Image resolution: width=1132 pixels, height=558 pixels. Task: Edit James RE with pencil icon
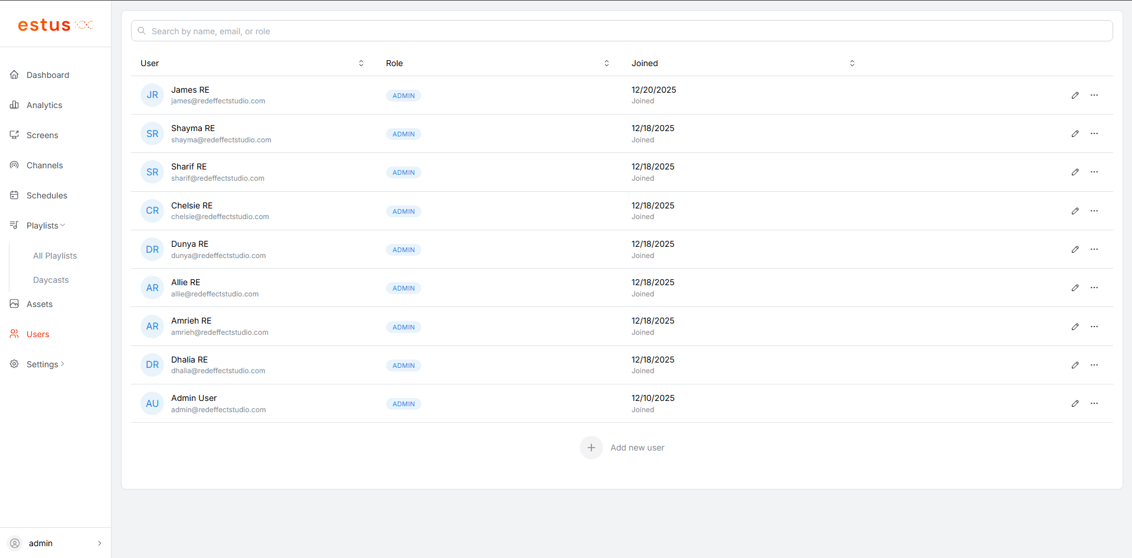coord(1075,95)
